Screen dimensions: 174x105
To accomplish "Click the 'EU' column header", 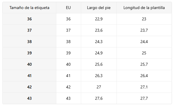I will (x=68, y=8).
